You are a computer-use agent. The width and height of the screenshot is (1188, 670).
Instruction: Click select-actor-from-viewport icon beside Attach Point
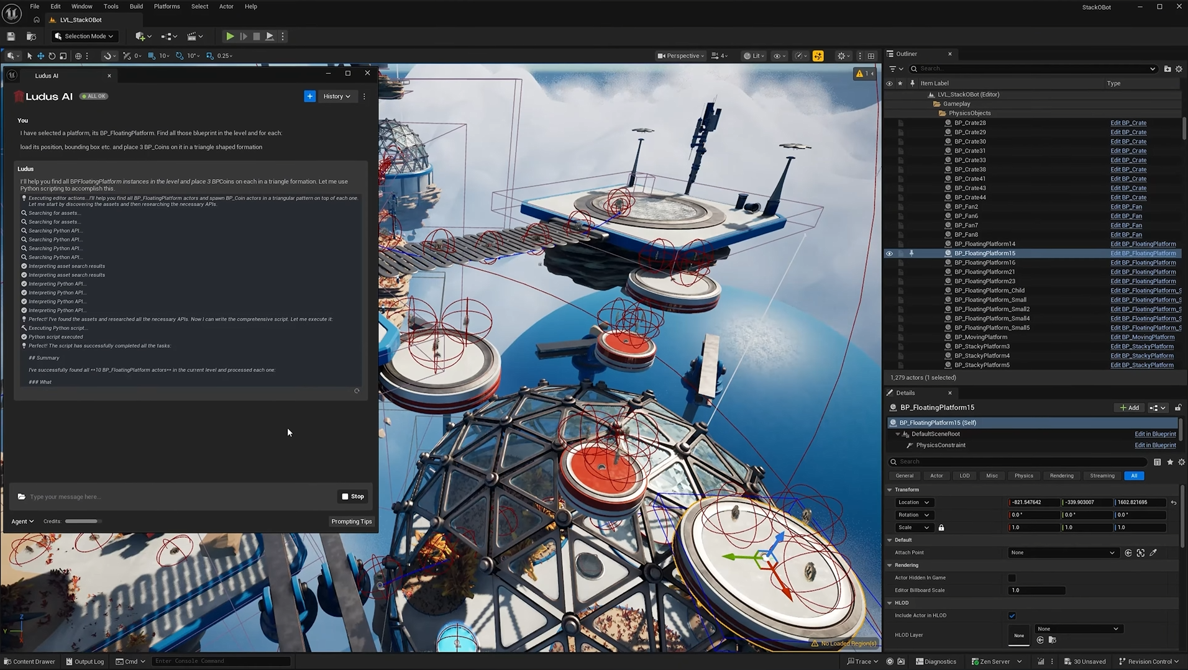[x=1141, y=553]
